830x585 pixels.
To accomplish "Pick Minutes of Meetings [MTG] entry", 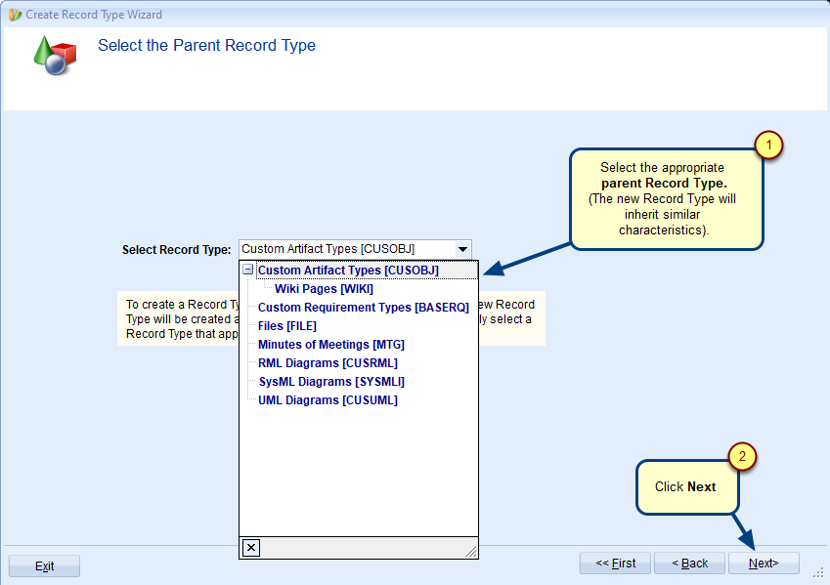I will pos(330,345).
